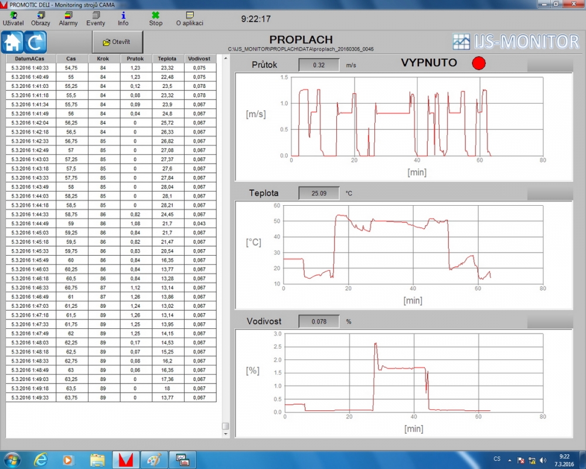Select the Vodivost value box

(x=319, y=321)
